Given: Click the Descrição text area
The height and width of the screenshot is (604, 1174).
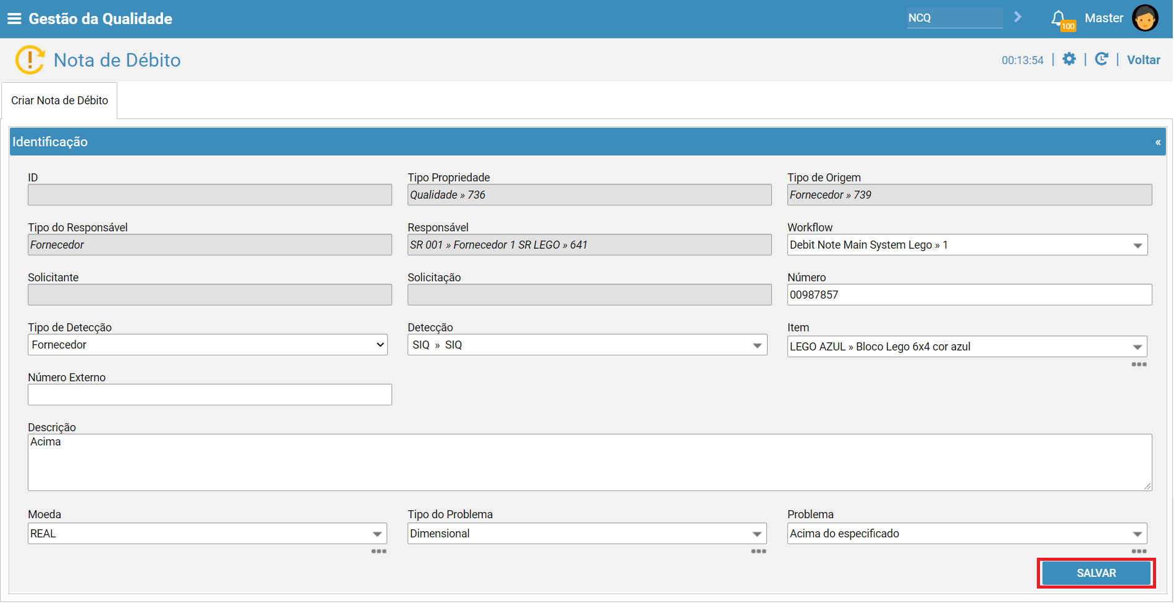Looking at the screenshot, I should [x=590, y=463].
